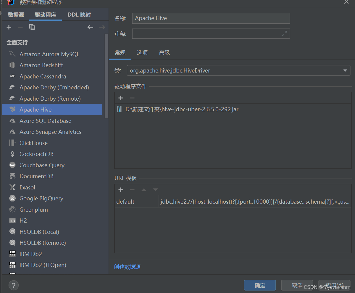This screenshot has height=293, width=355.
Task: Switch to 驱动程序 tab
Action: [x=46, y=15]
